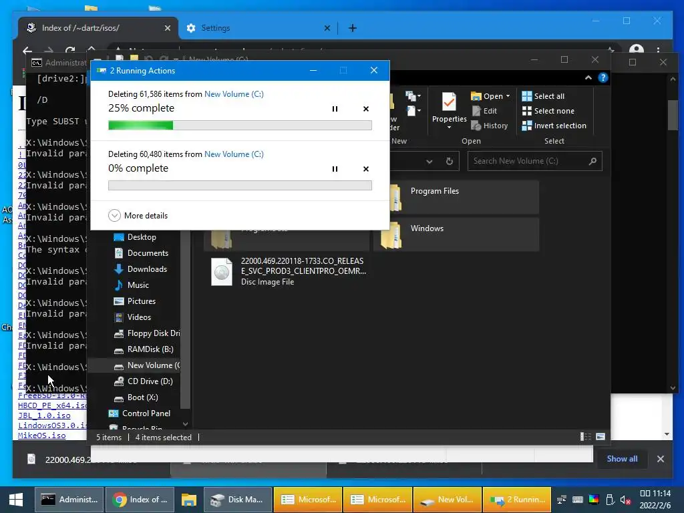This screenshot has width=684, height=513.
Task: Click the 0% complete progress bar
Action: [x=240, y=186]
